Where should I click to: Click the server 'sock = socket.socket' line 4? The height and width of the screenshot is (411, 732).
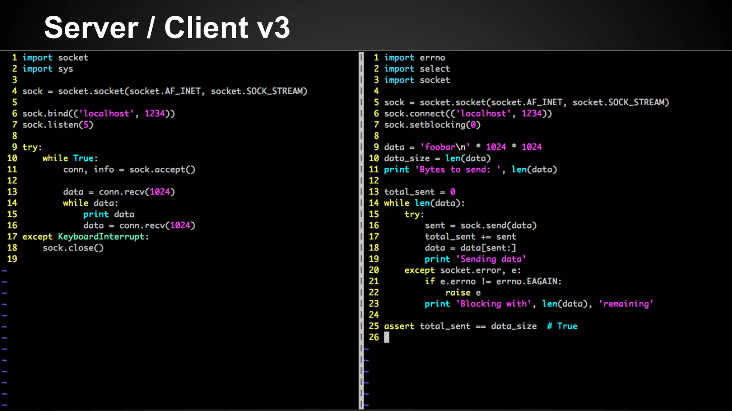tap(165, 91)
